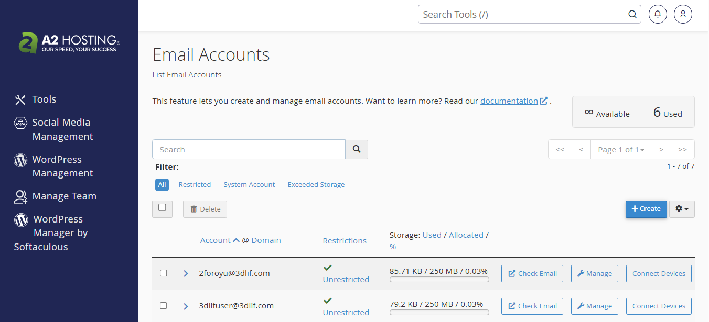Open the documentation link
Viewport: 709px width, 322px height.
pos(510,101)
